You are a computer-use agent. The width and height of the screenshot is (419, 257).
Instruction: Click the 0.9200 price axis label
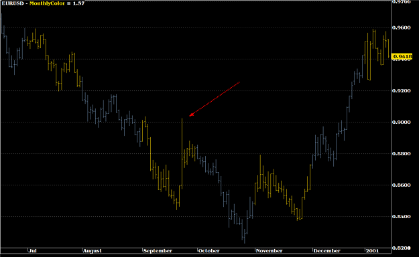402,91
